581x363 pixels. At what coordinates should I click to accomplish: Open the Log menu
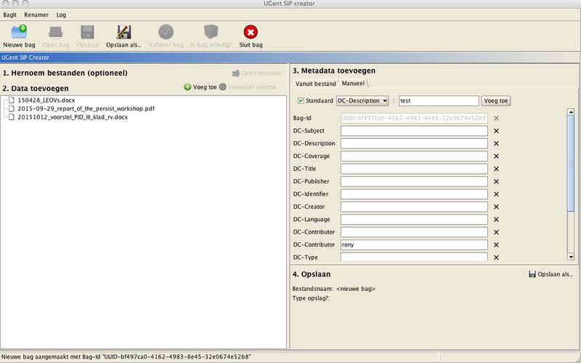tap(61, 15)
